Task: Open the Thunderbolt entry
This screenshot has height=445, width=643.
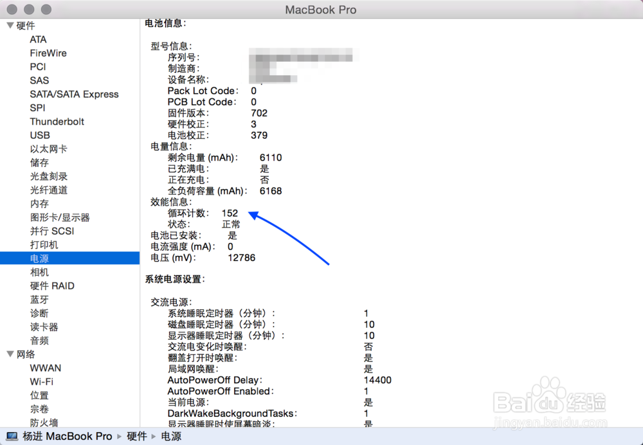Action: tap(57, 122)
